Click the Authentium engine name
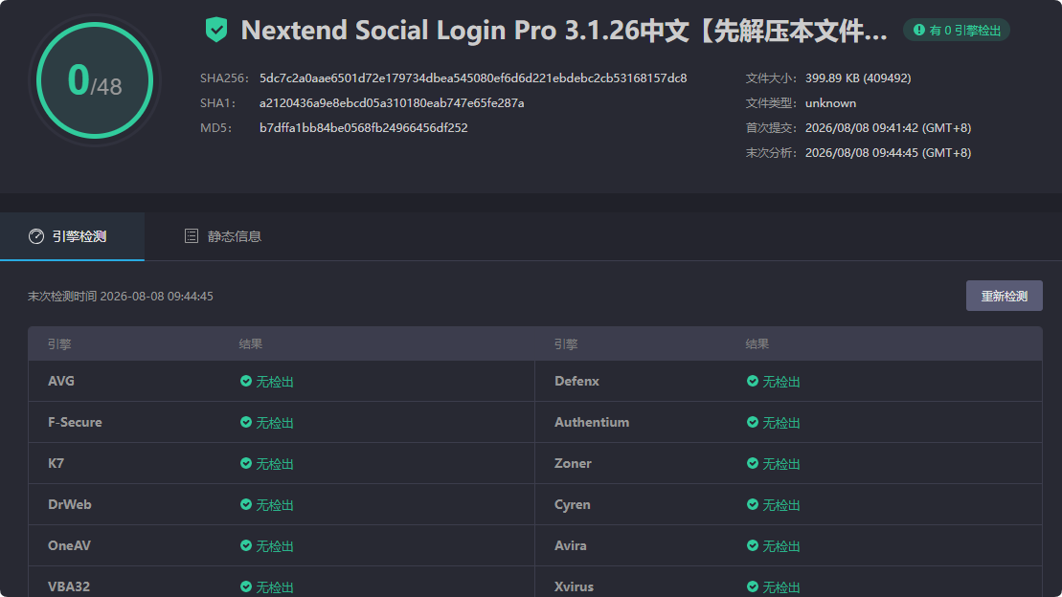 [591, 422]
